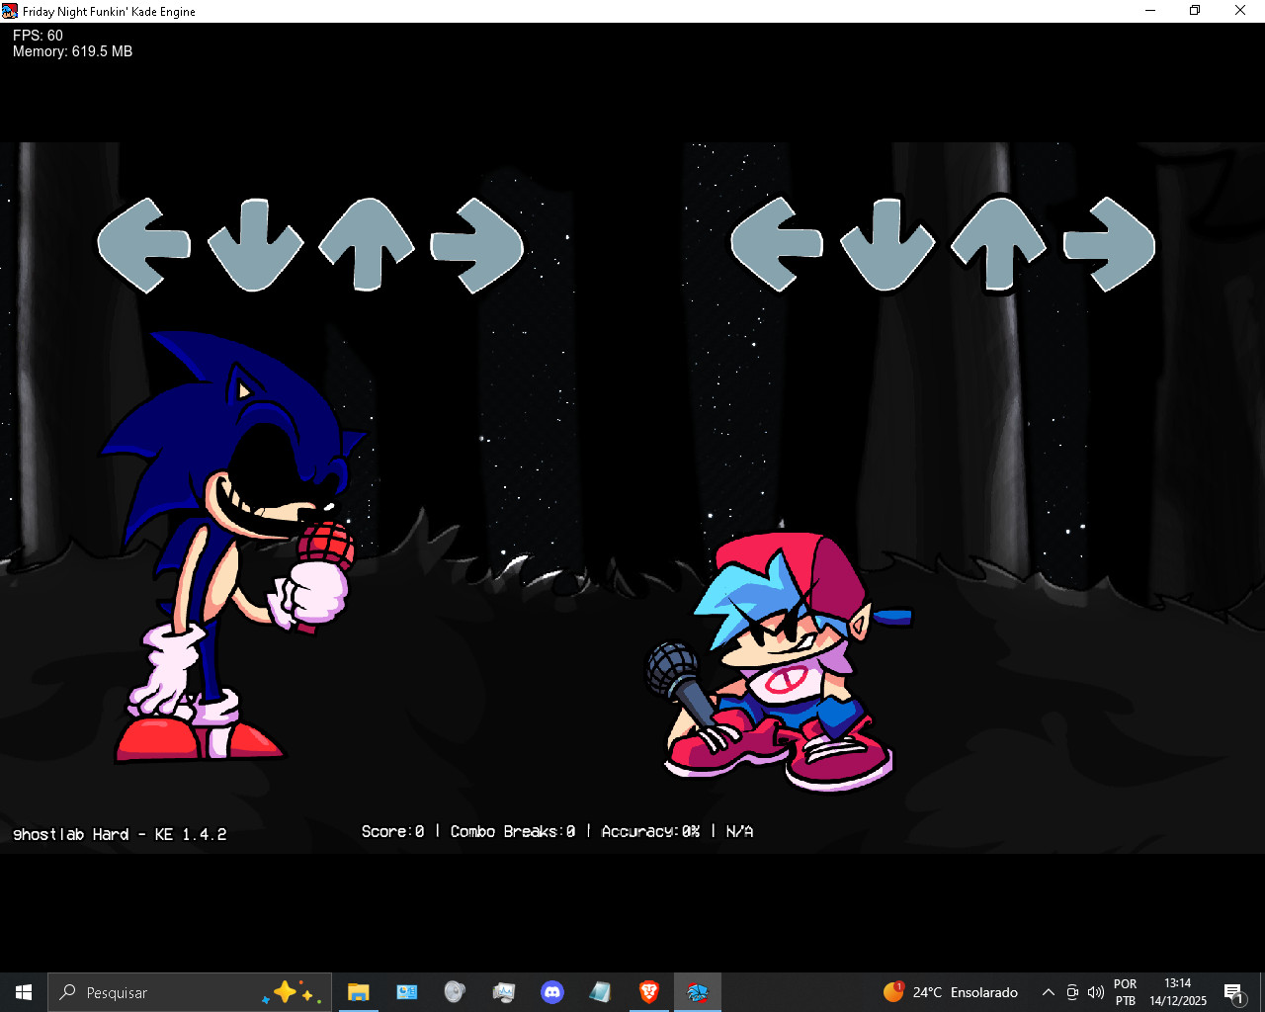Show hidden system tray icons

tap(1049, 992)
